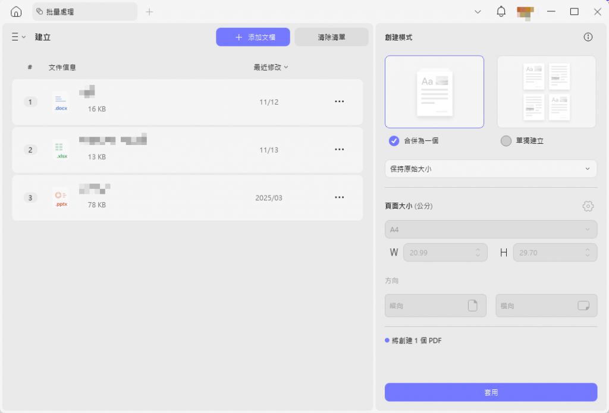Open a new tab with the plus button
The width and height of the screenshot is (609, 413).
point(149,11)
